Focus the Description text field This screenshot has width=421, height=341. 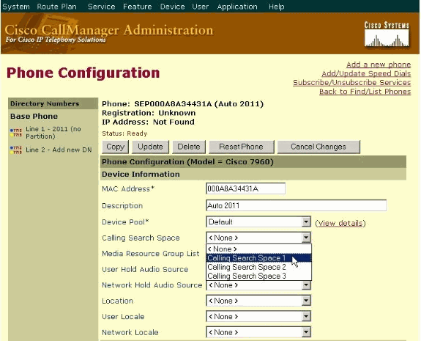tap(296, 205)
